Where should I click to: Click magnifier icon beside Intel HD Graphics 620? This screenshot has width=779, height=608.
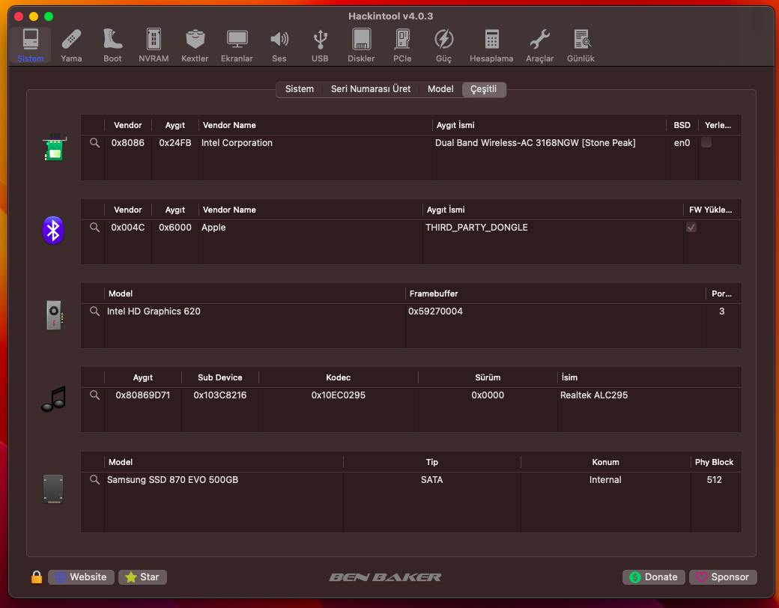pos(94,311)
